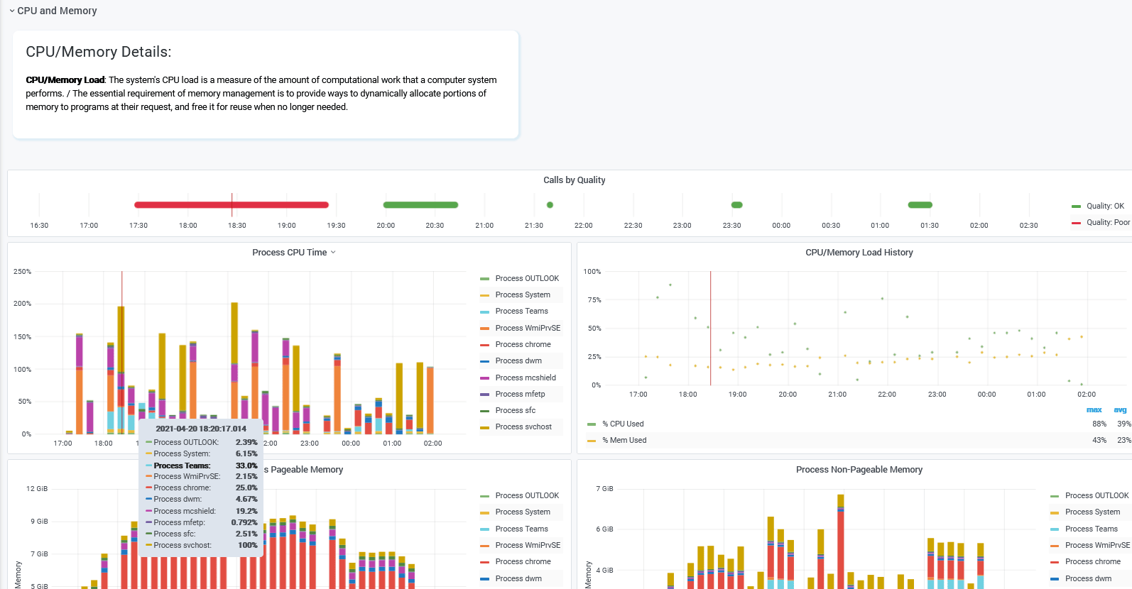Toggle the Quality: Poor legend series
The height and width of the screenshot is (589, 1132).
tap(1107, 222)
